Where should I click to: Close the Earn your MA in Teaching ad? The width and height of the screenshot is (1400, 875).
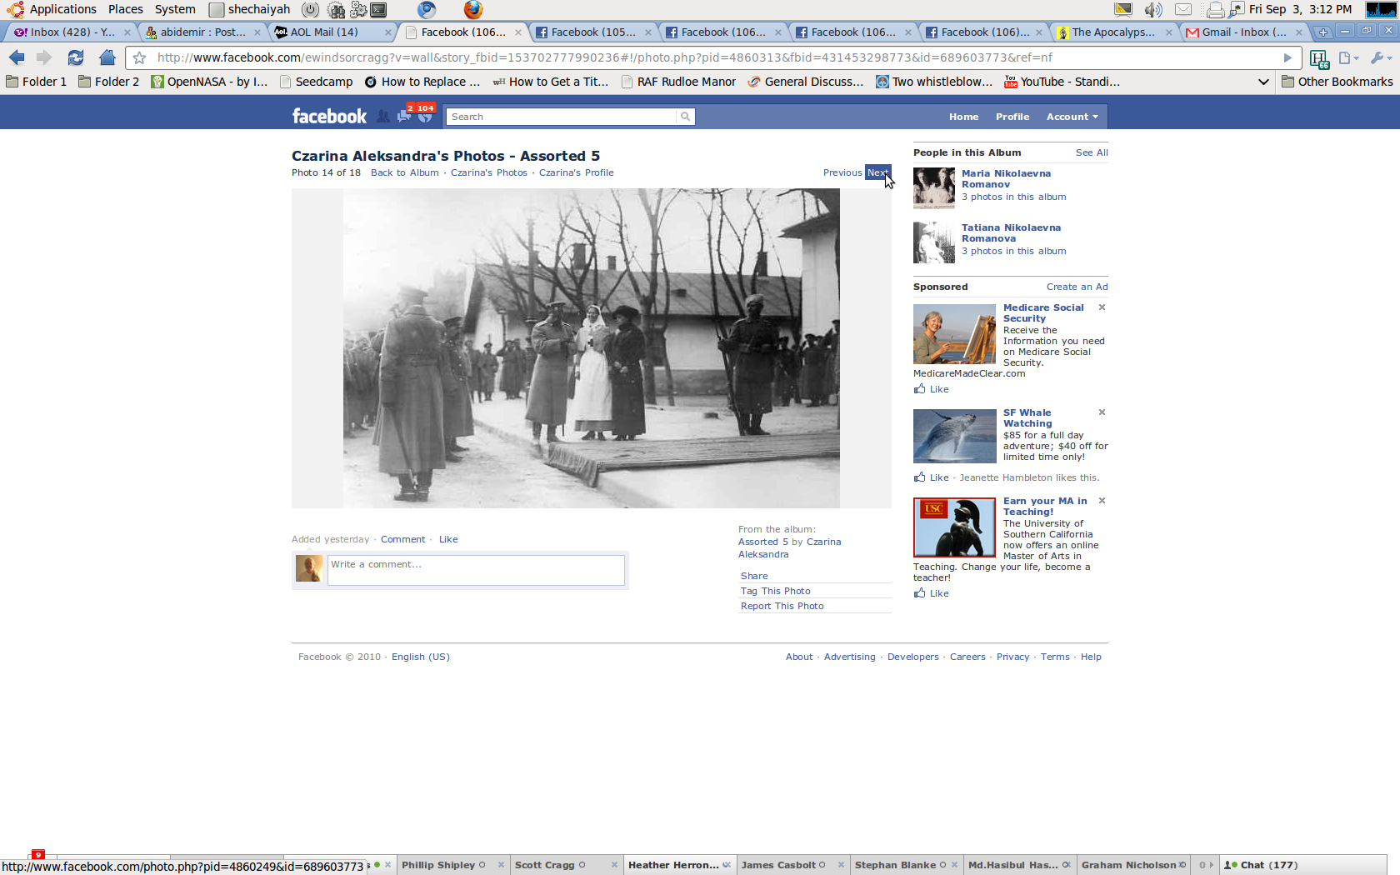(1102, 501)
